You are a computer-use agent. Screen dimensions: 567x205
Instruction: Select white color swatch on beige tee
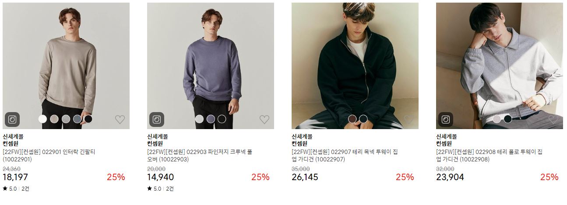tap(42, 119)
